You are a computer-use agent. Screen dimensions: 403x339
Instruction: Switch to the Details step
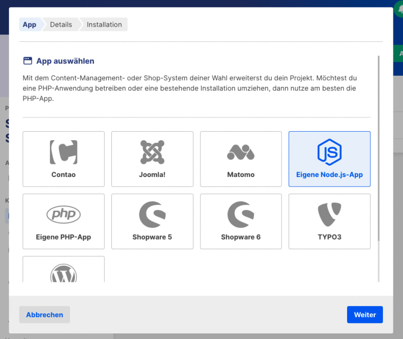[x=61, y=24]
